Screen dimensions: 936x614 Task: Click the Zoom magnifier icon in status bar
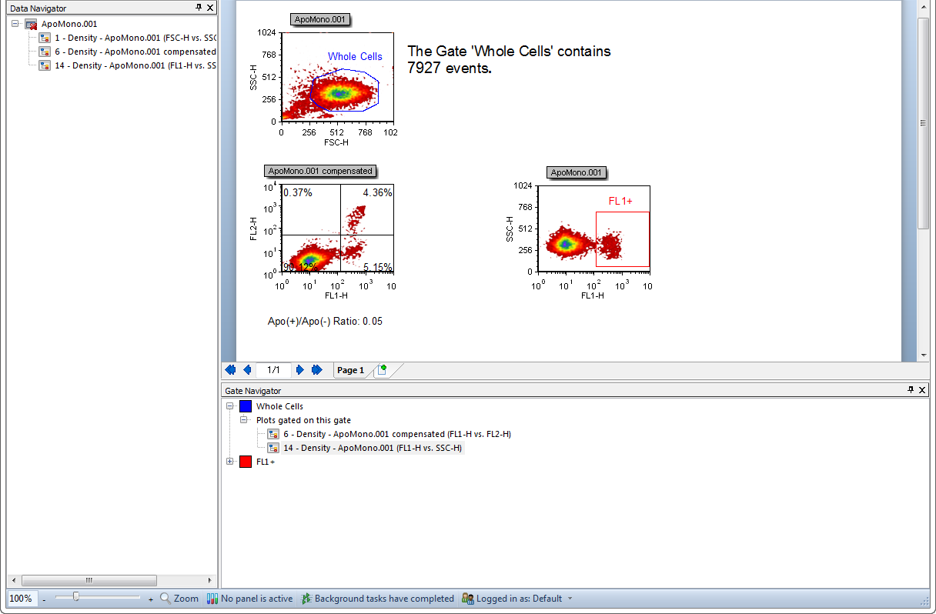point(165,599)
